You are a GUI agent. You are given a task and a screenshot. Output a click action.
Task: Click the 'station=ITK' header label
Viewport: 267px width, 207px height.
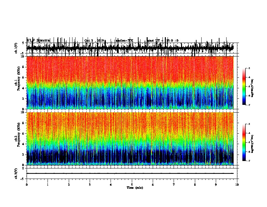coord(124,41)
